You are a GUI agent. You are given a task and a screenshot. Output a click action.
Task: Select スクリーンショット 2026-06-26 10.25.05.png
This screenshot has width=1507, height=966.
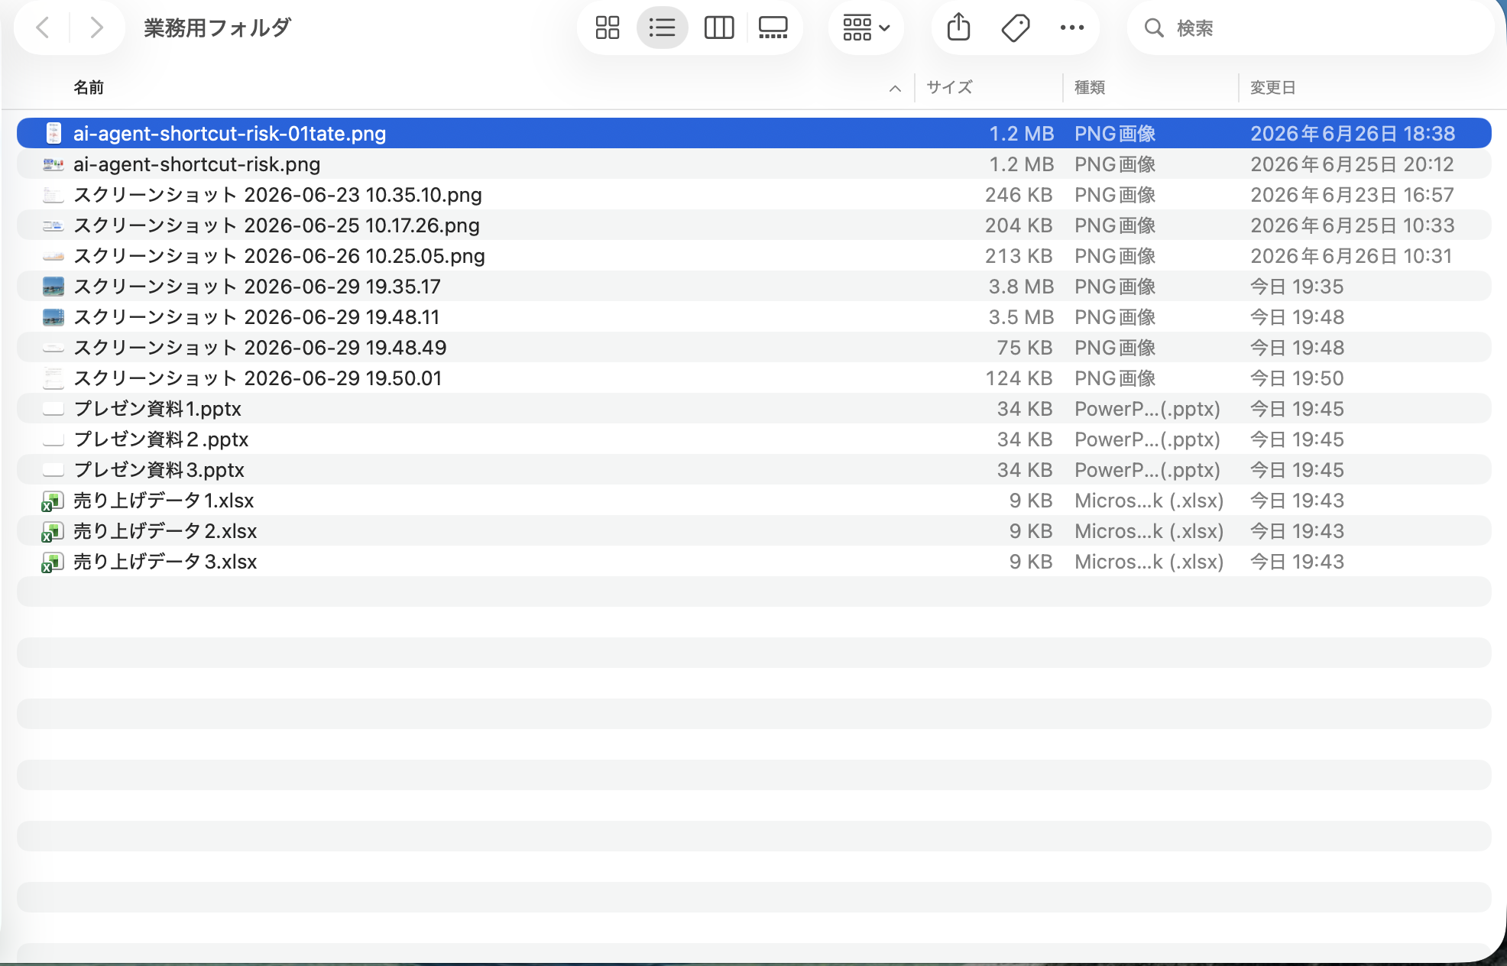point(753,256)
